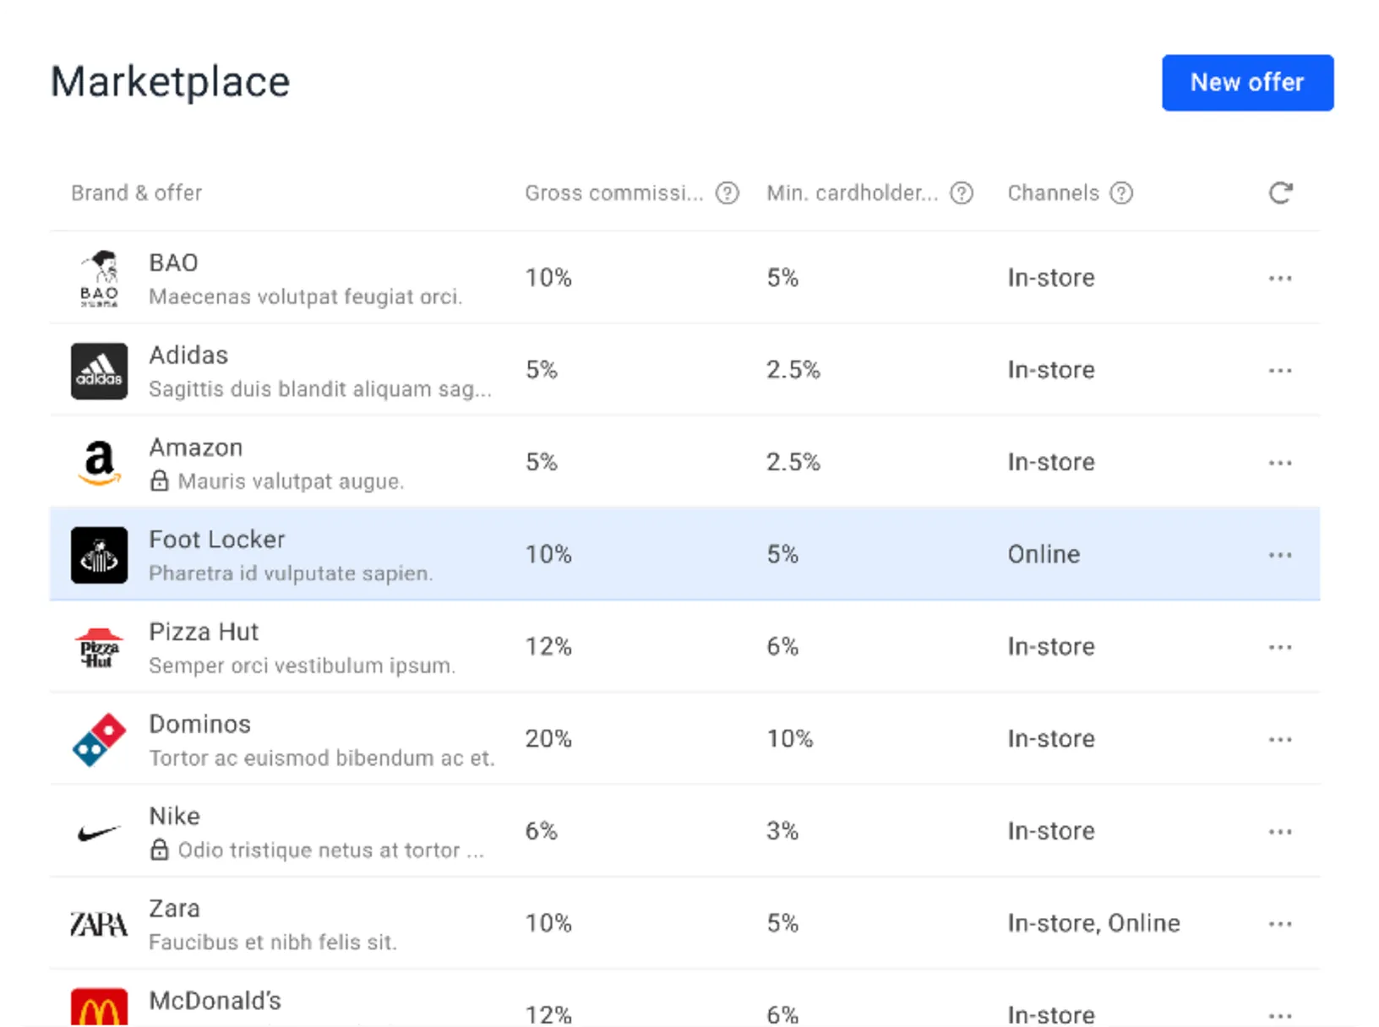The height and width of the screenshot is (1027, 1379).
Task: Select the Zara brand name
Action: [175, 909]
